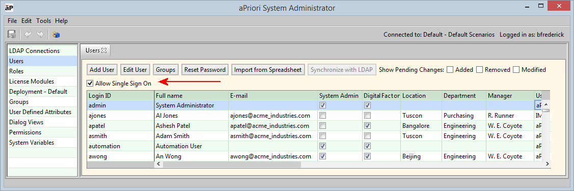The width and height of the screenshot is (574, 191).
Task: Close the Users tab with its X
Action: 104,50
